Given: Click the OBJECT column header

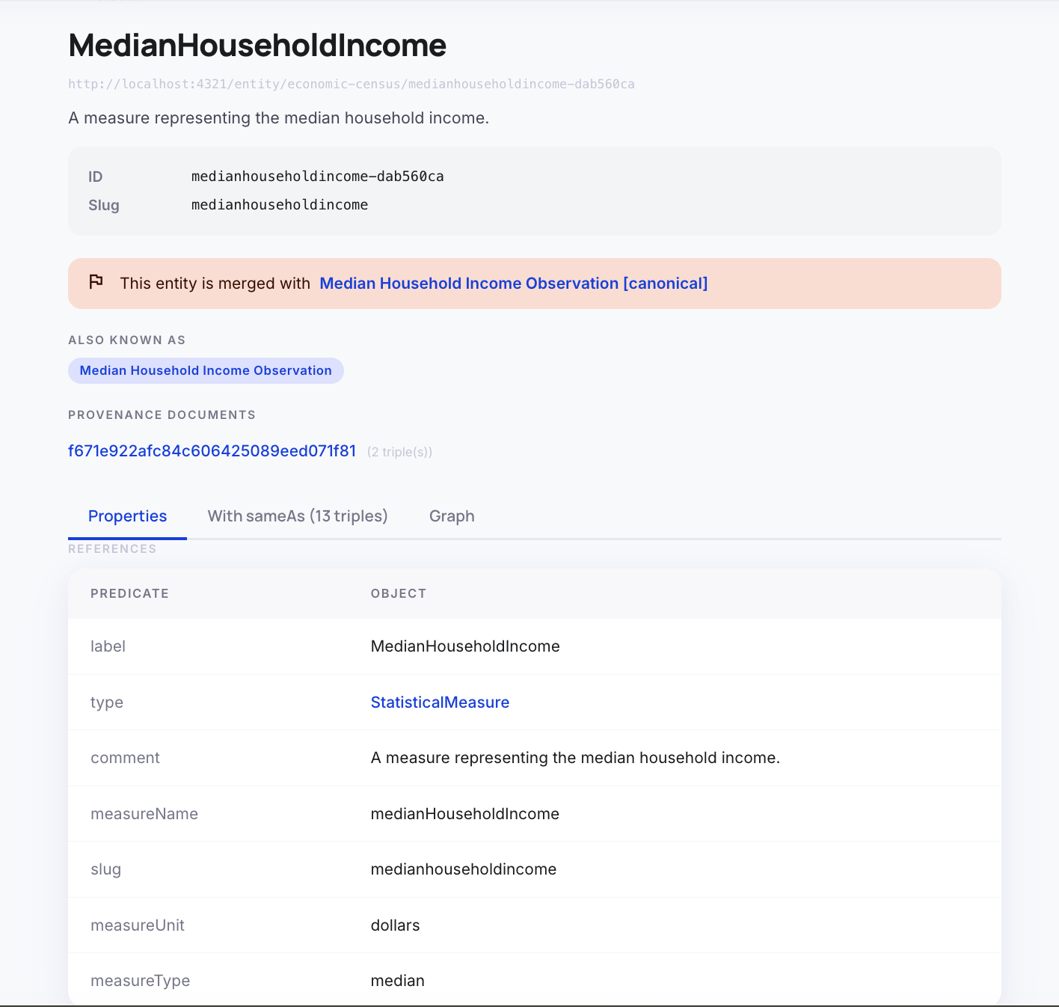Looking at the screenshot, I should pyautogui.click(x=398, y=593).
